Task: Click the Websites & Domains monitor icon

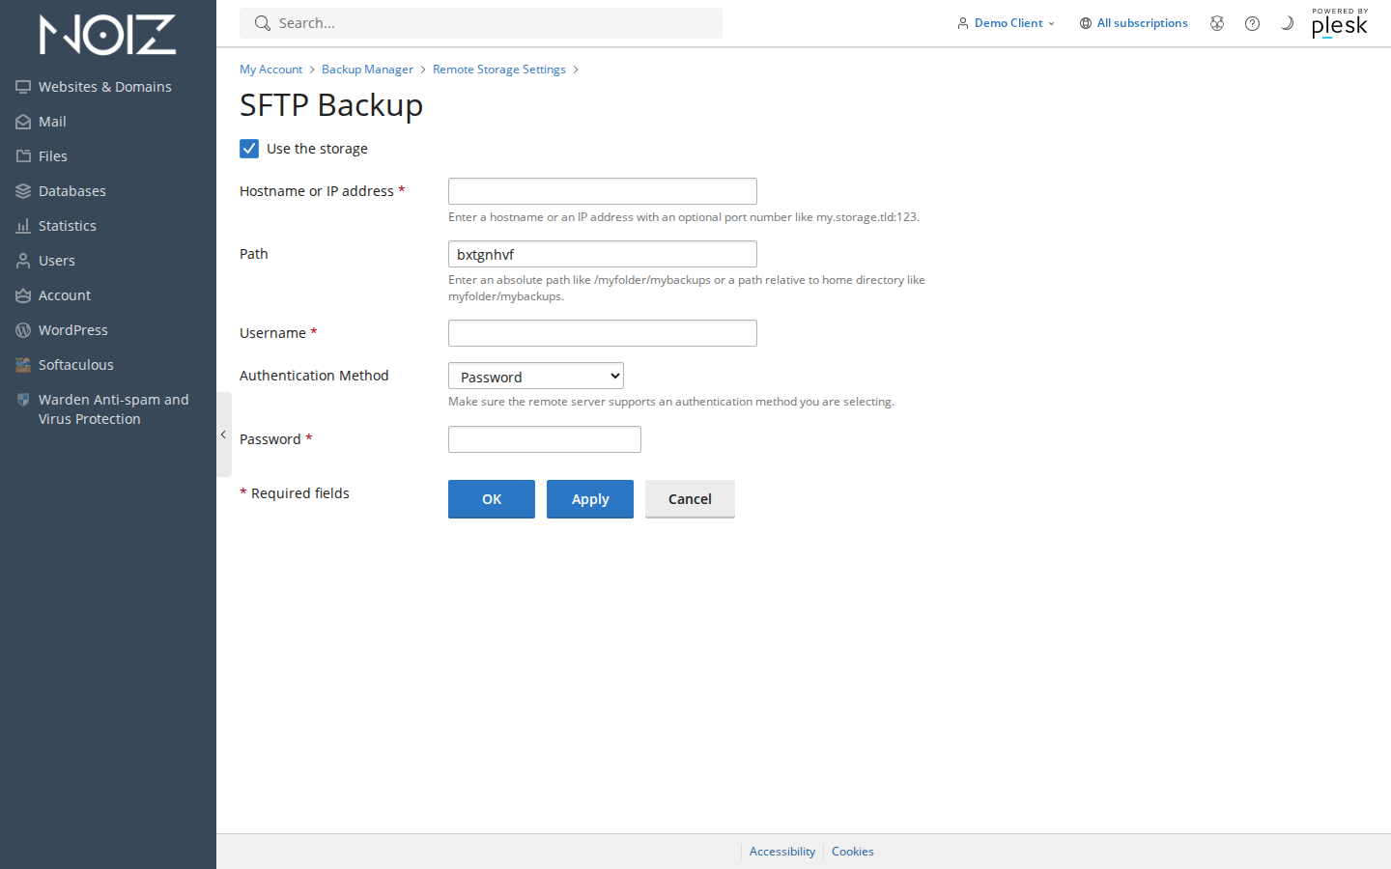Action: [23, 87]
